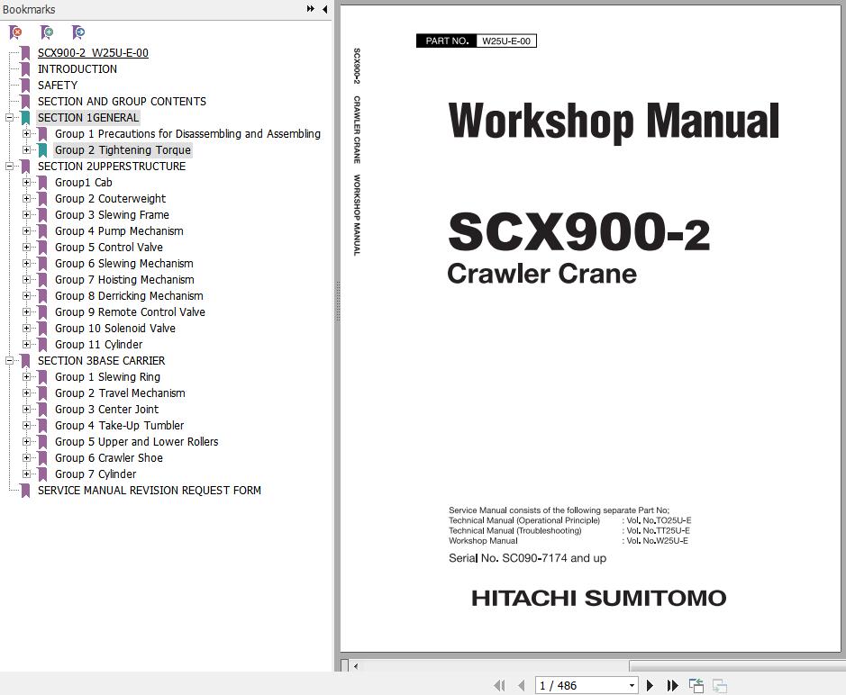Jump to the Group 2 Travel Mechanism bookmark

pyautogui.click(x=120, y=393)
